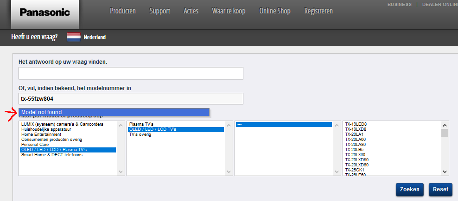
Task: Select OLED / LED / LCD TV's subcategory
Action: [x=176, y=129]
